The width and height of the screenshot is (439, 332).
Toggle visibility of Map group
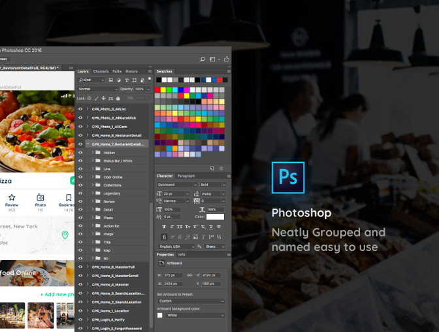click(80, 250)
